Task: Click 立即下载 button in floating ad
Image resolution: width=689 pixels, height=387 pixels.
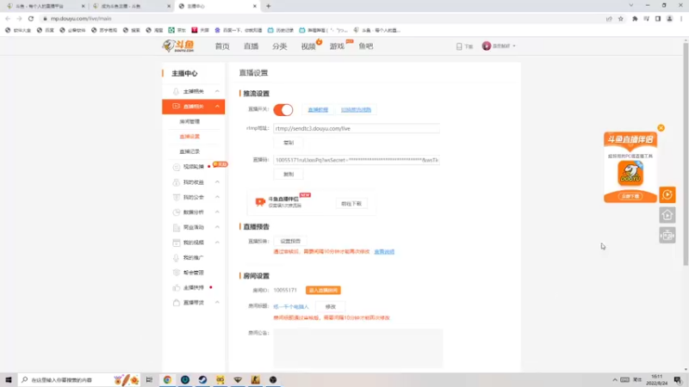Action: pyautogui.click(x=630, y=196)
